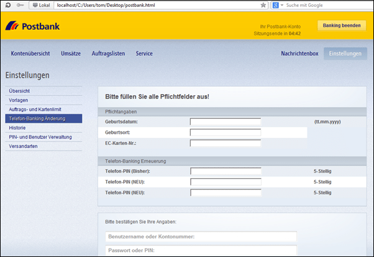Open the Nachrichtenbox

coord(299,53)
